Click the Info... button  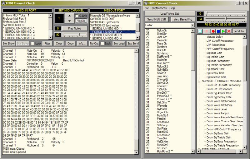(82, 44)
